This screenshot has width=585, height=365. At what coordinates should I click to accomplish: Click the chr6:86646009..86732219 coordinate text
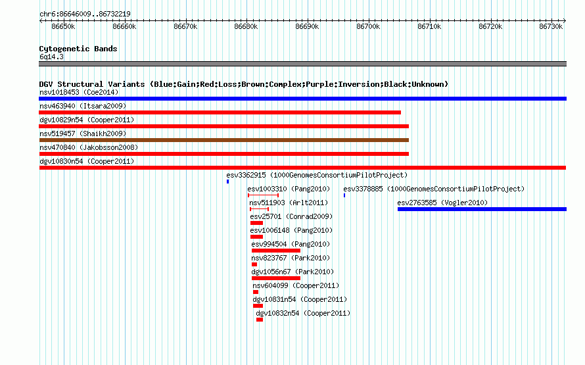click(x=85, y=14)
